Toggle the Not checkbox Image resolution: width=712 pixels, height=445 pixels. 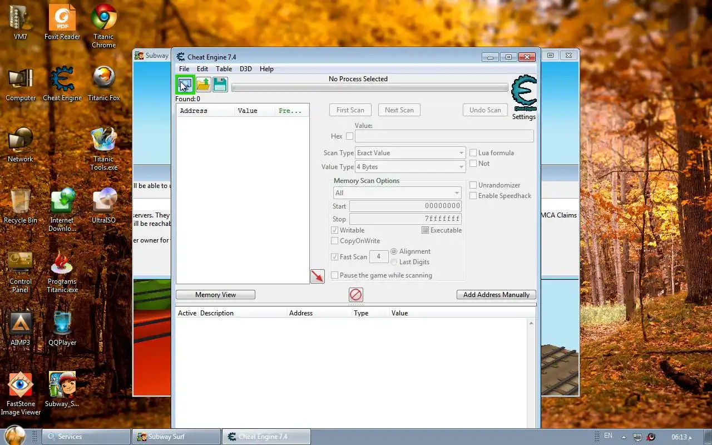pyautogui.click(x=473, y=164)
